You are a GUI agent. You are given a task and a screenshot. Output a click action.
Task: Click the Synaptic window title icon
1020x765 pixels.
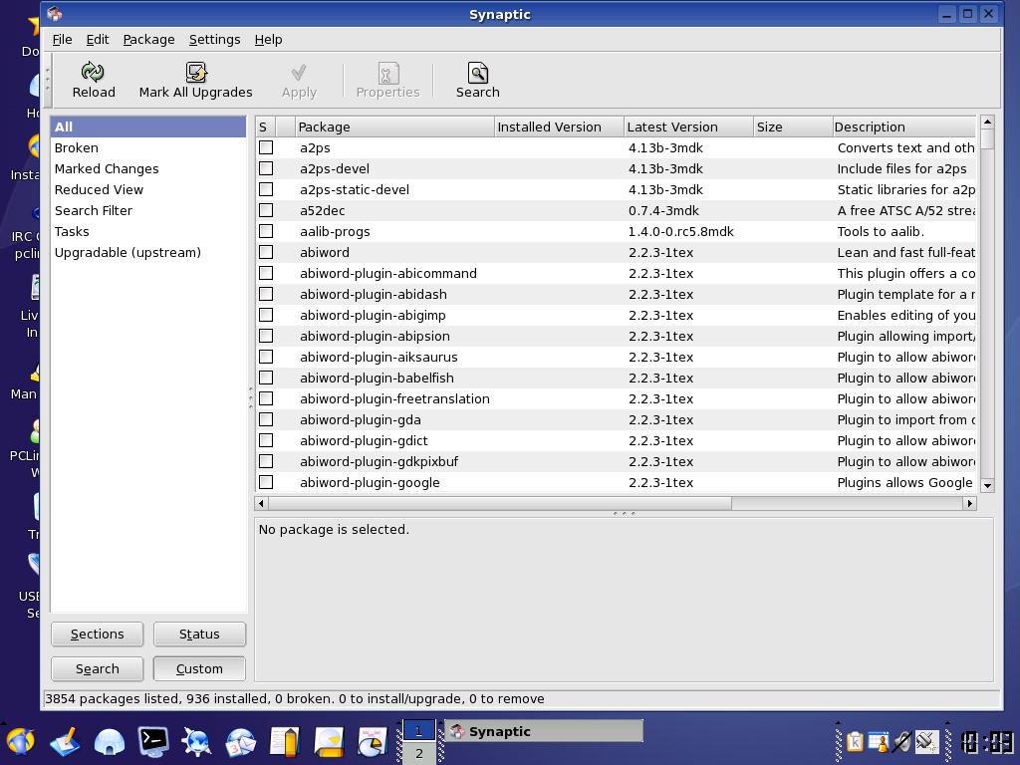(55, 13)
